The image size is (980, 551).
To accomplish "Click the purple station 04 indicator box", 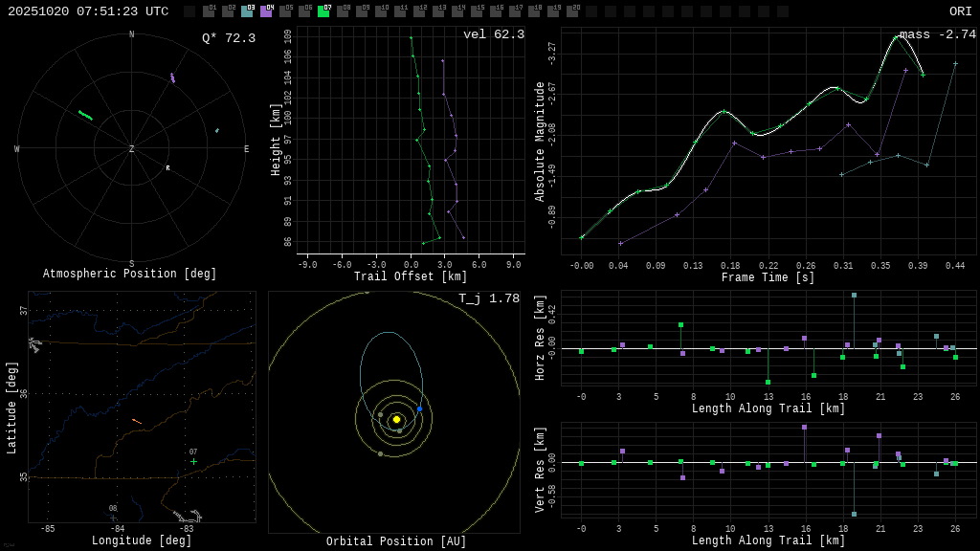I will [266, 11].
